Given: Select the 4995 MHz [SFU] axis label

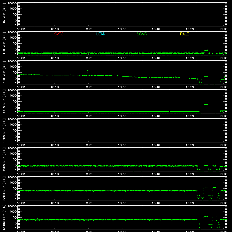Looking at the screenshot, I should (x=4, y=159).
